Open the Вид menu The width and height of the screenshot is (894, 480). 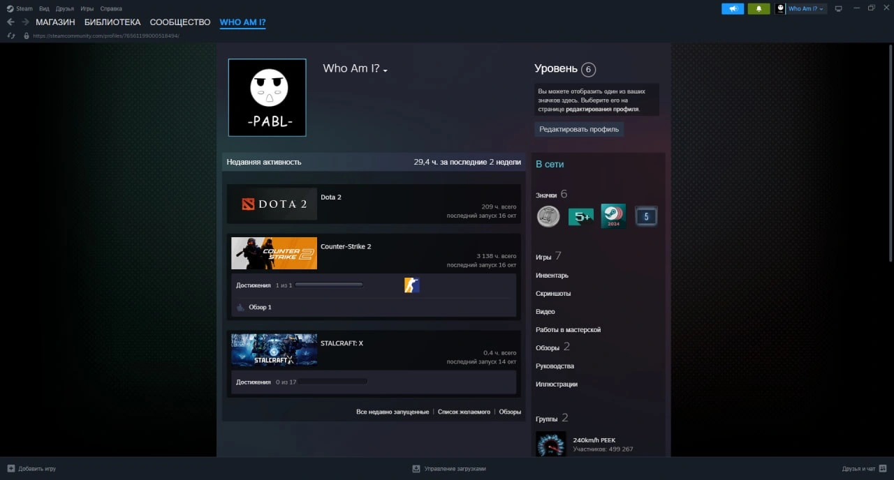click(x=44, y=8)
